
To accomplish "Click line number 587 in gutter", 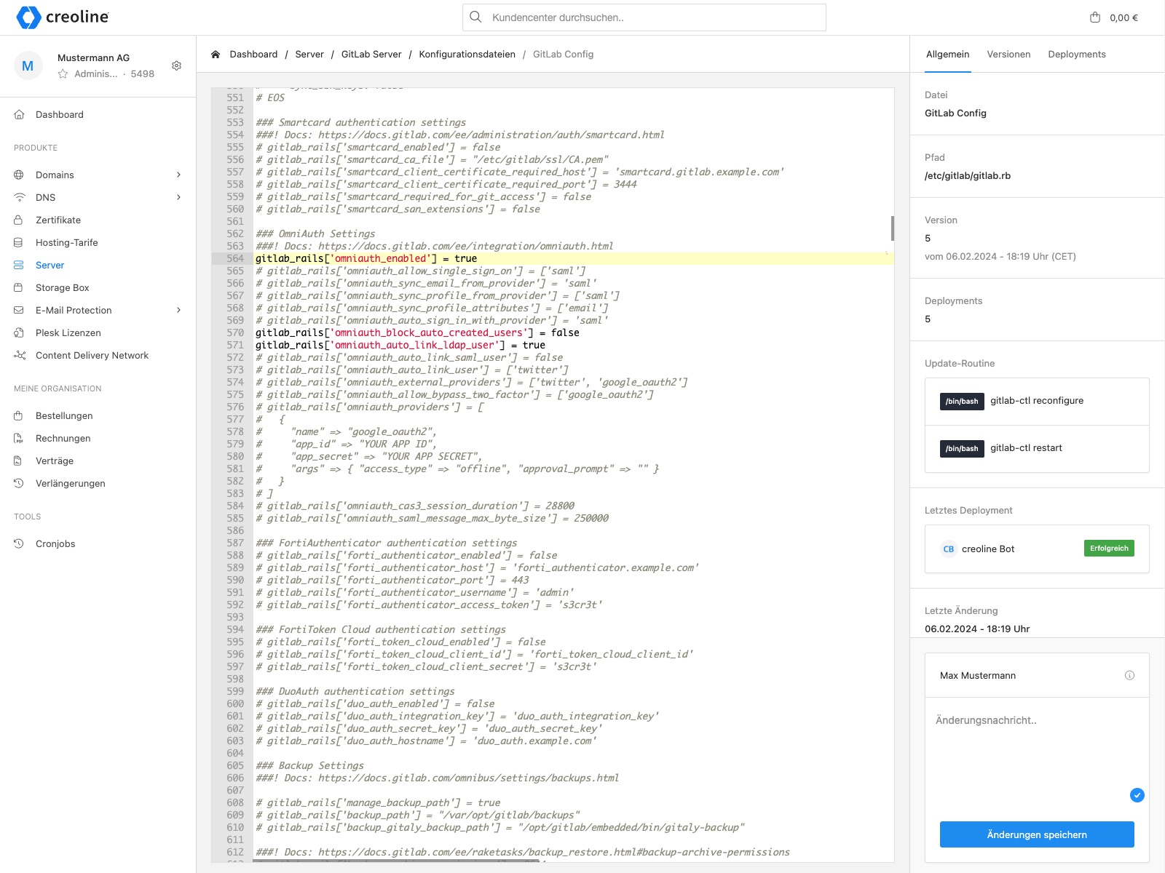I will coord(235,543).
